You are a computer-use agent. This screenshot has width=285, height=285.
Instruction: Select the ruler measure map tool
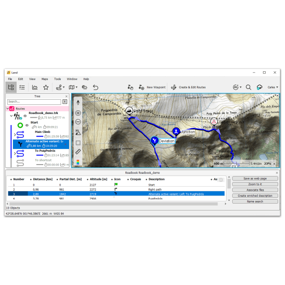78,152
